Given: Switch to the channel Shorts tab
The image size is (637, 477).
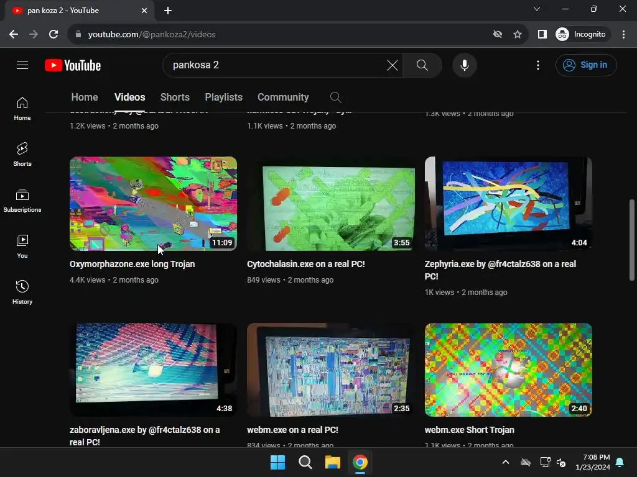Looking at the screenshot, I should pos(175,98).
